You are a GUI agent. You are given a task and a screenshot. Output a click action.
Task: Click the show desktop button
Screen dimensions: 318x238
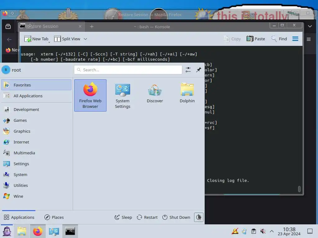(x=310, y=231)
